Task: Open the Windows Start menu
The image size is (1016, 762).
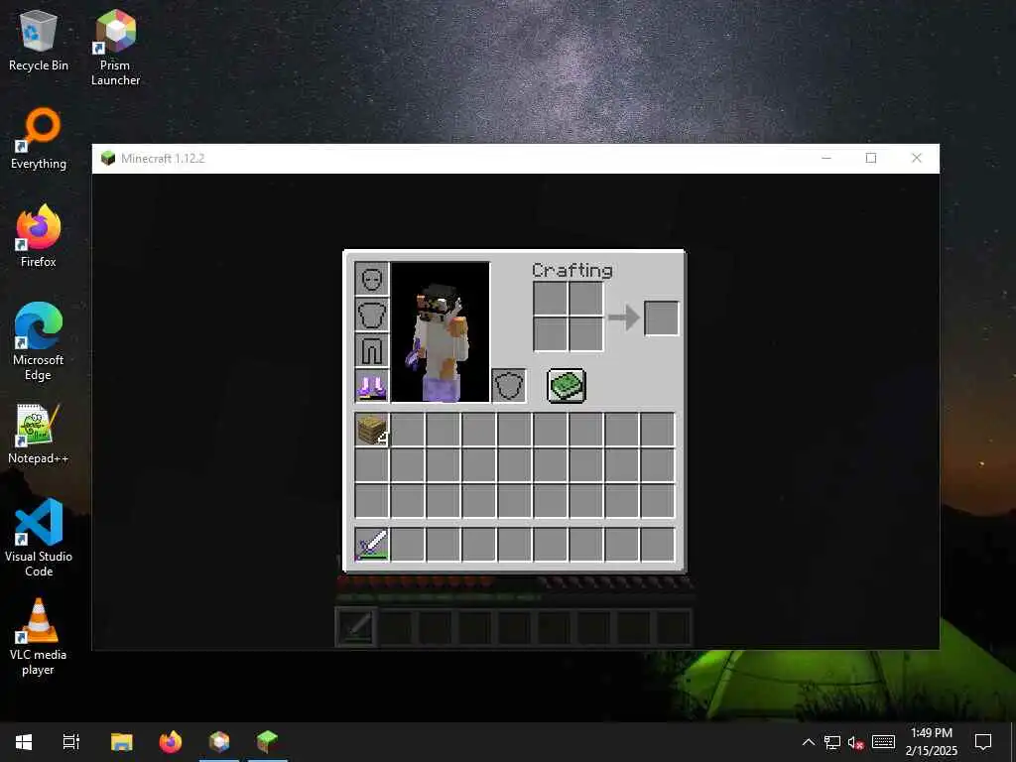Action: (24, 742)
